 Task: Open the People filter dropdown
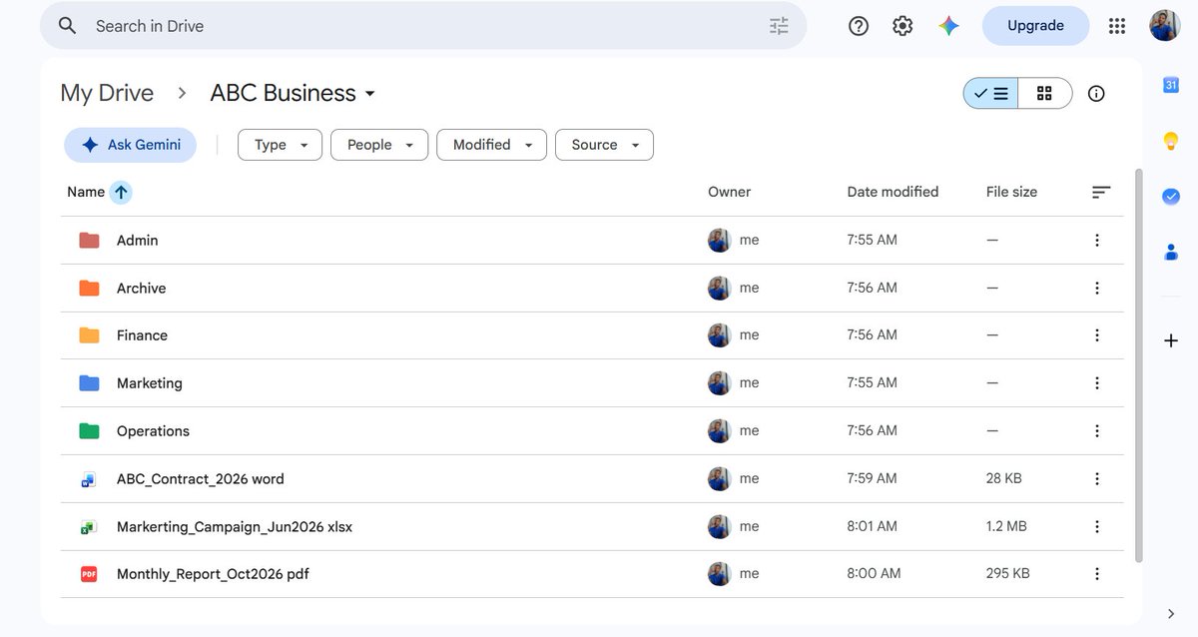point(379,145)
